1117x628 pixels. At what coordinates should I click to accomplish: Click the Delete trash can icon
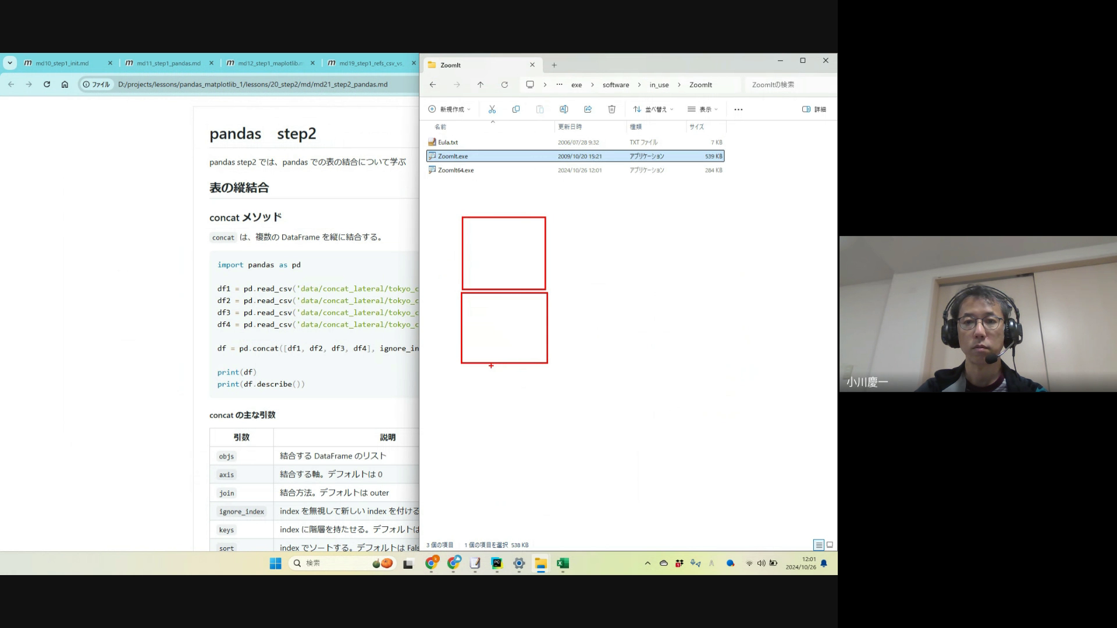(x=611, y=109)
